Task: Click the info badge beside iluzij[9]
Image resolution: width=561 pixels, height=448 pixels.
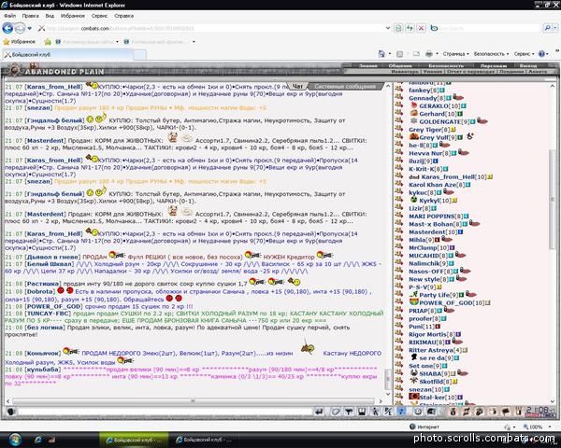Action: (x=436, y=161)
